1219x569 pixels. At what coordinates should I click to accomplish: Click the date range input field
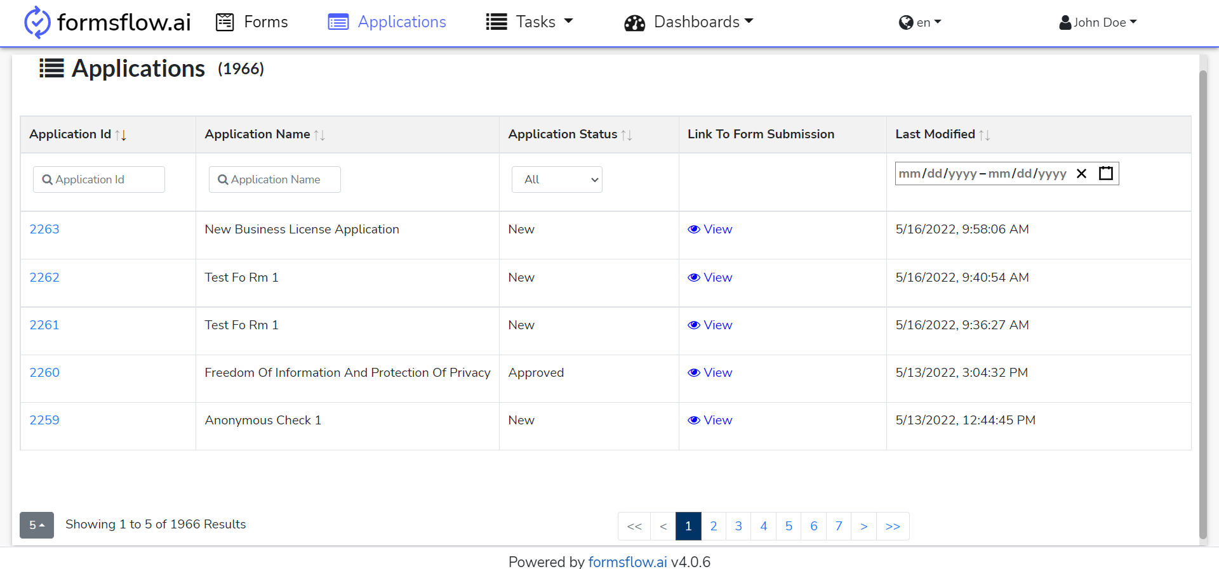pyautogui.click(x=1007, y=174)
